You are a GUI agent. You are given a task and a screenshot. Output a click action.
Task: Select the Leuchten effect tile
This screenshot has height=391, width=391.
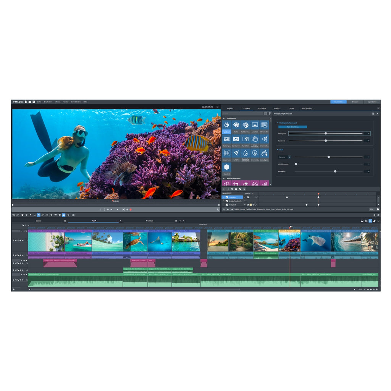255,127
